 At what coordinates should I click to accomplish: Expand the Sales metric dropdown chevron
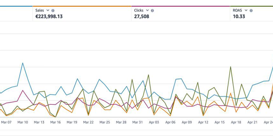click(48, 10)
